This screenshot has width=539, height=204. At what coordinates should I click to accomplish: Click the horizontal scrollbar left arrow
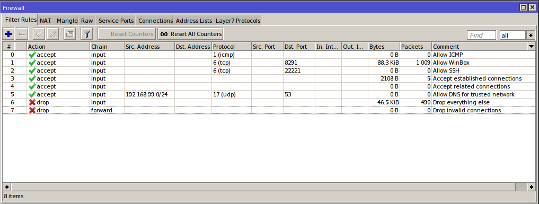pos(7,187)
